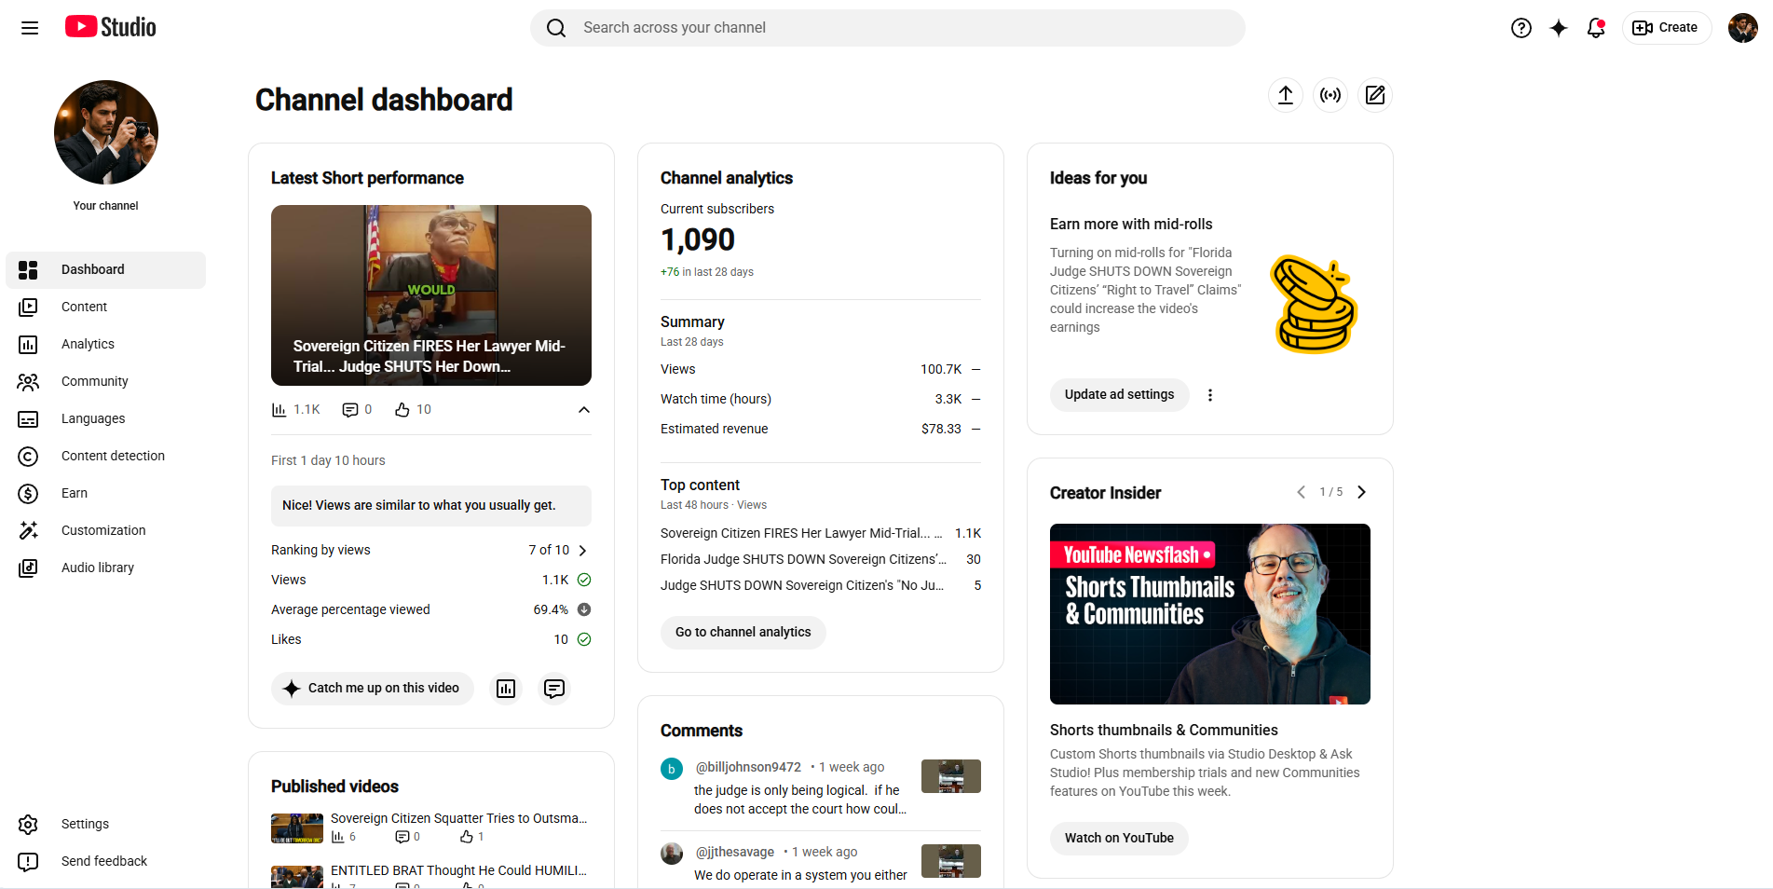Click the Views row in Summary

click(821, 370)
